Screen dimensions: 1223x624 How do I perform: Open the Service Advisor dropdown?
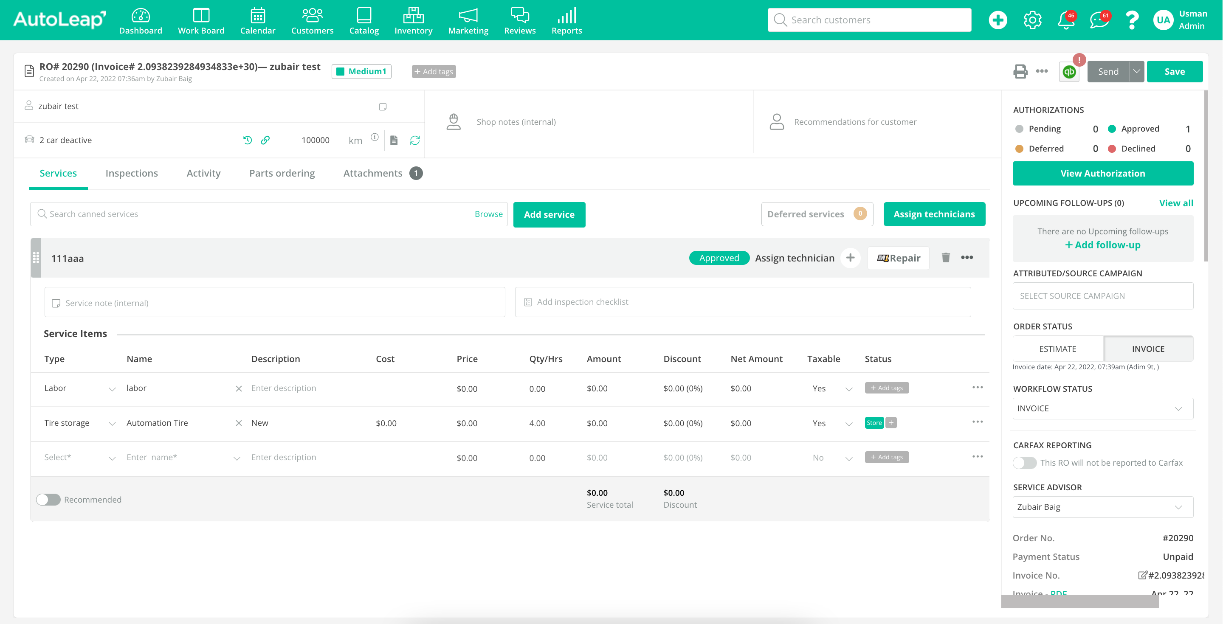1102,507
